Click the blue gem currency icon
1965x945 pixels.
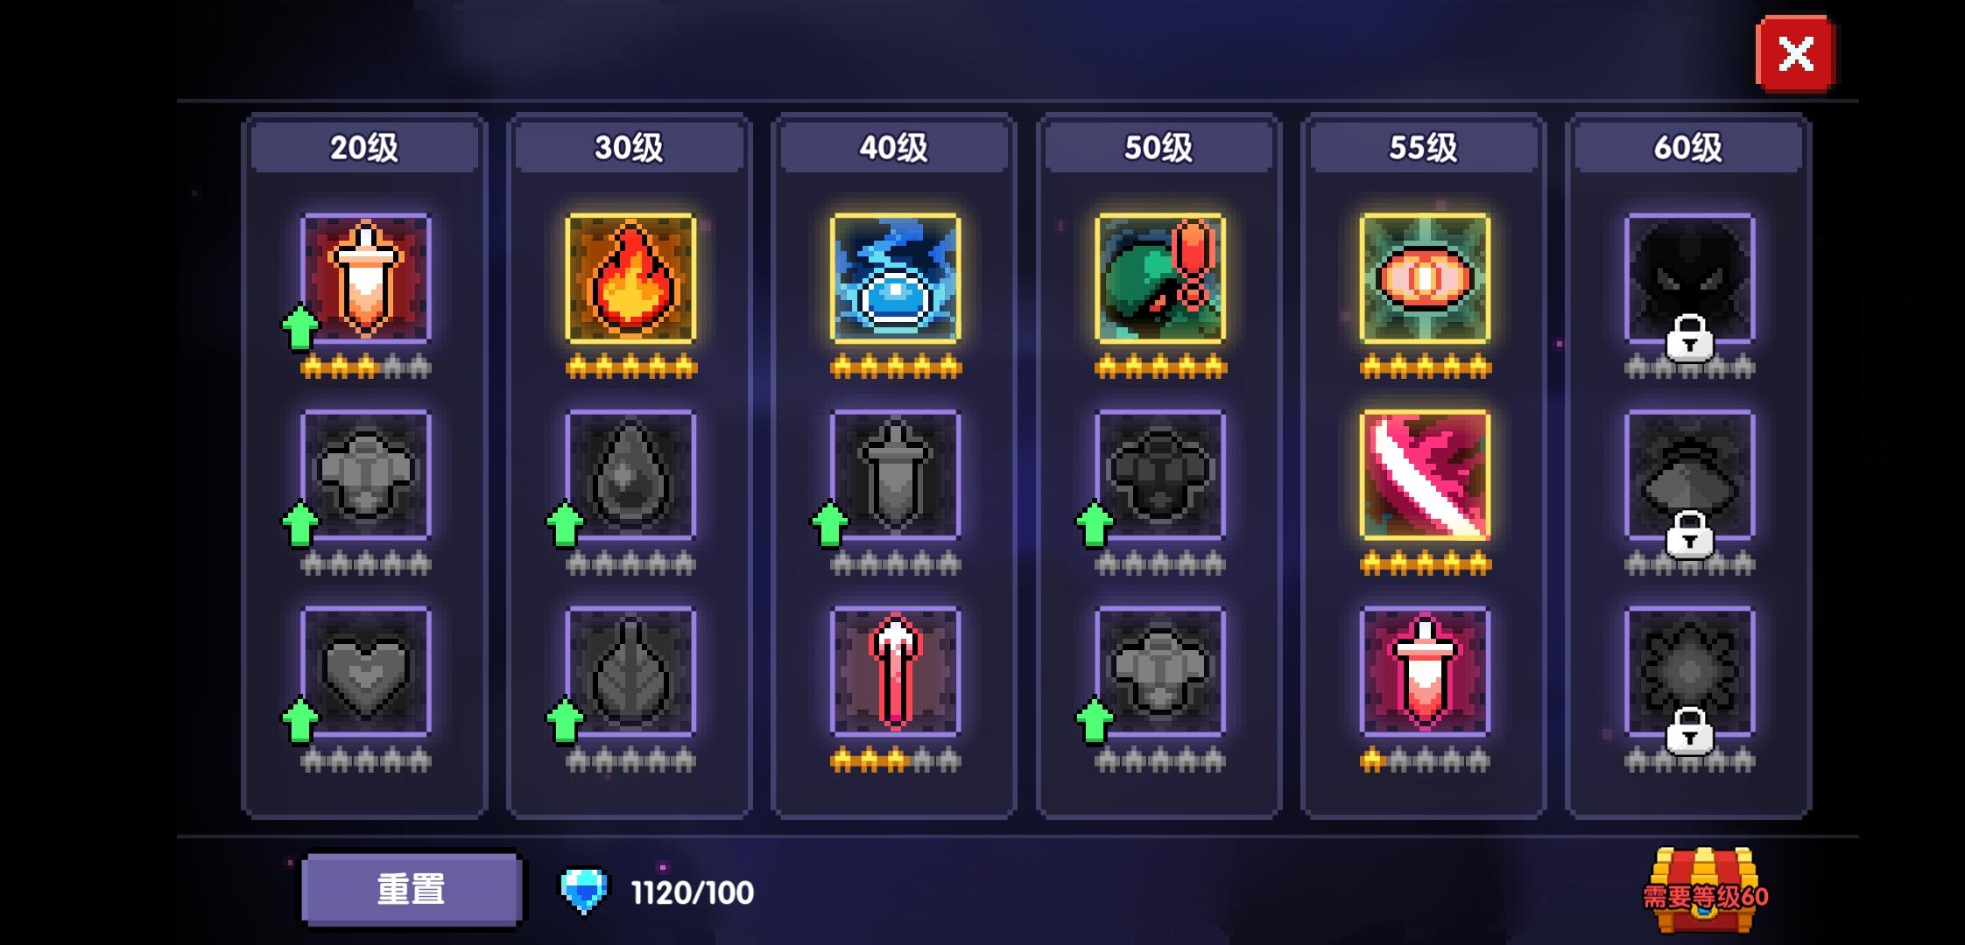pos(583,892)
